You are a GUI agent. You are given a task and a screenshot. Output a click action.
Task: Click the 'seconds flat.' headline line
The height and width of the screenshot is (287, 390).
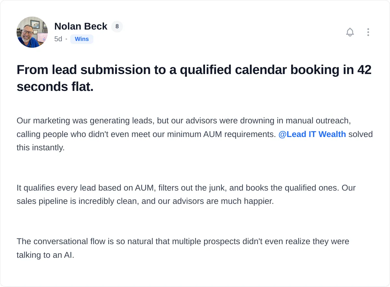pos(55,87)
